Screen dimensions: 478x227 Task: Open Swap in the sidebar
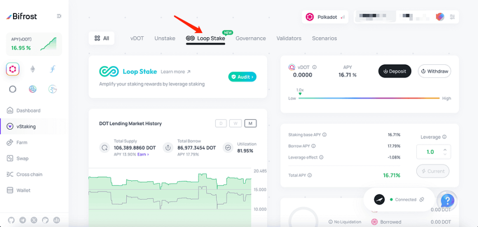pyautogui.click(x=34, y=159)
